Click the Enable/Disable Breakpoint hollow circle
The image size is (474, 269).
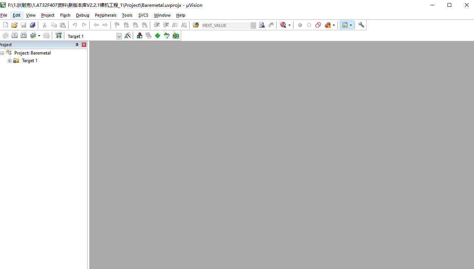(309, 25)
